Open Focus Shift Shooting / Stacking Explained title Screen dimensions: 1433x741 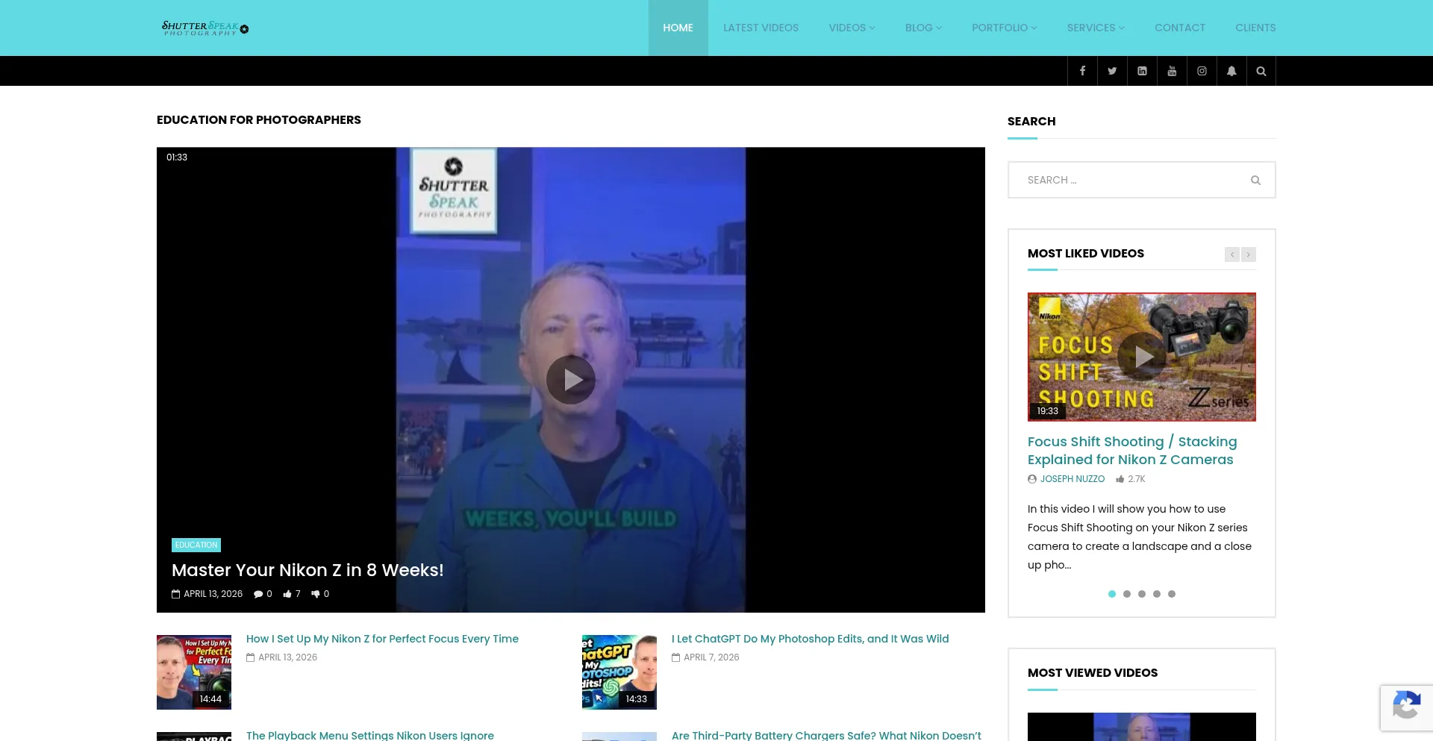point(1132,451)
